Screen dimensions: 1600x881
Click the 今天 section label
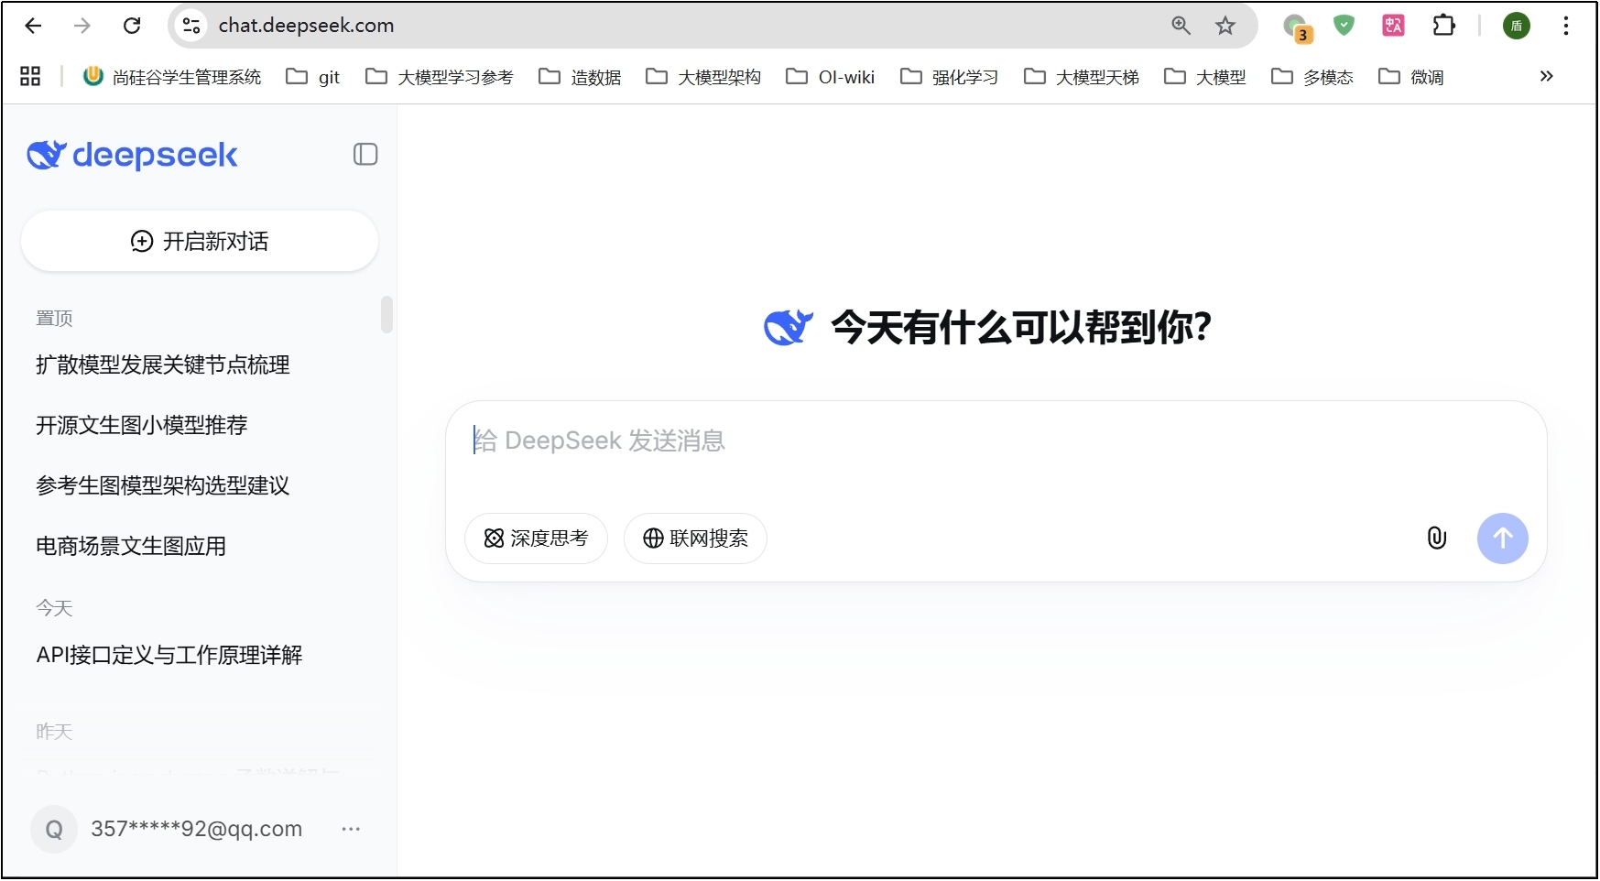(54, 608)
